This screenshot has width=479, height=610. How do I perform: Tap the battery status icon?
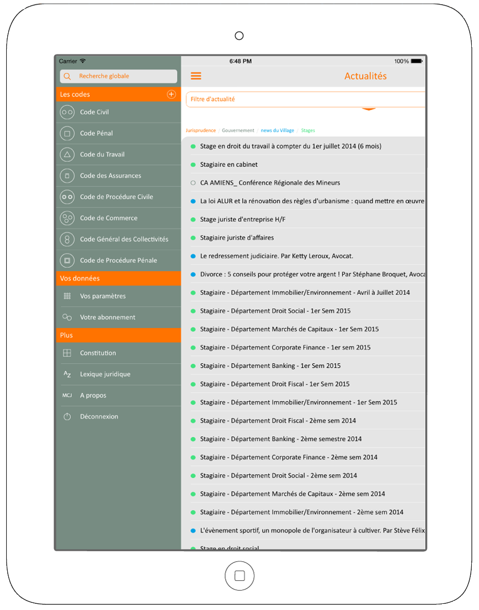pos(417,61)
